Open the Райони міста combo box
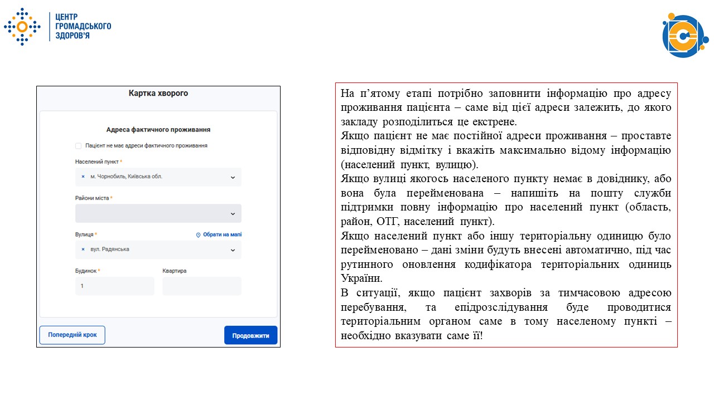 click(158, 213)
